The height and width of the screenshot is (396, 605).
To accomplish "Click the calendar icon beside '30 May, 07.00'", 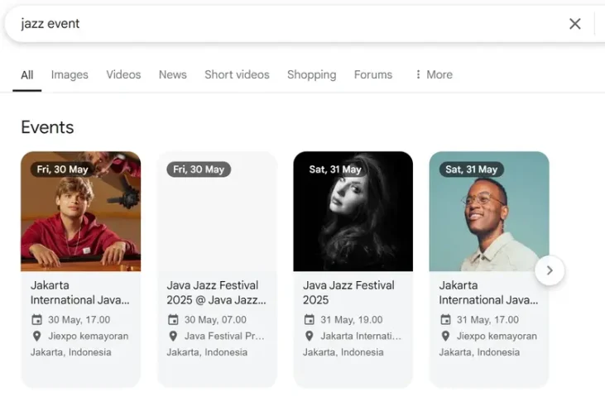I will point(173,320).
